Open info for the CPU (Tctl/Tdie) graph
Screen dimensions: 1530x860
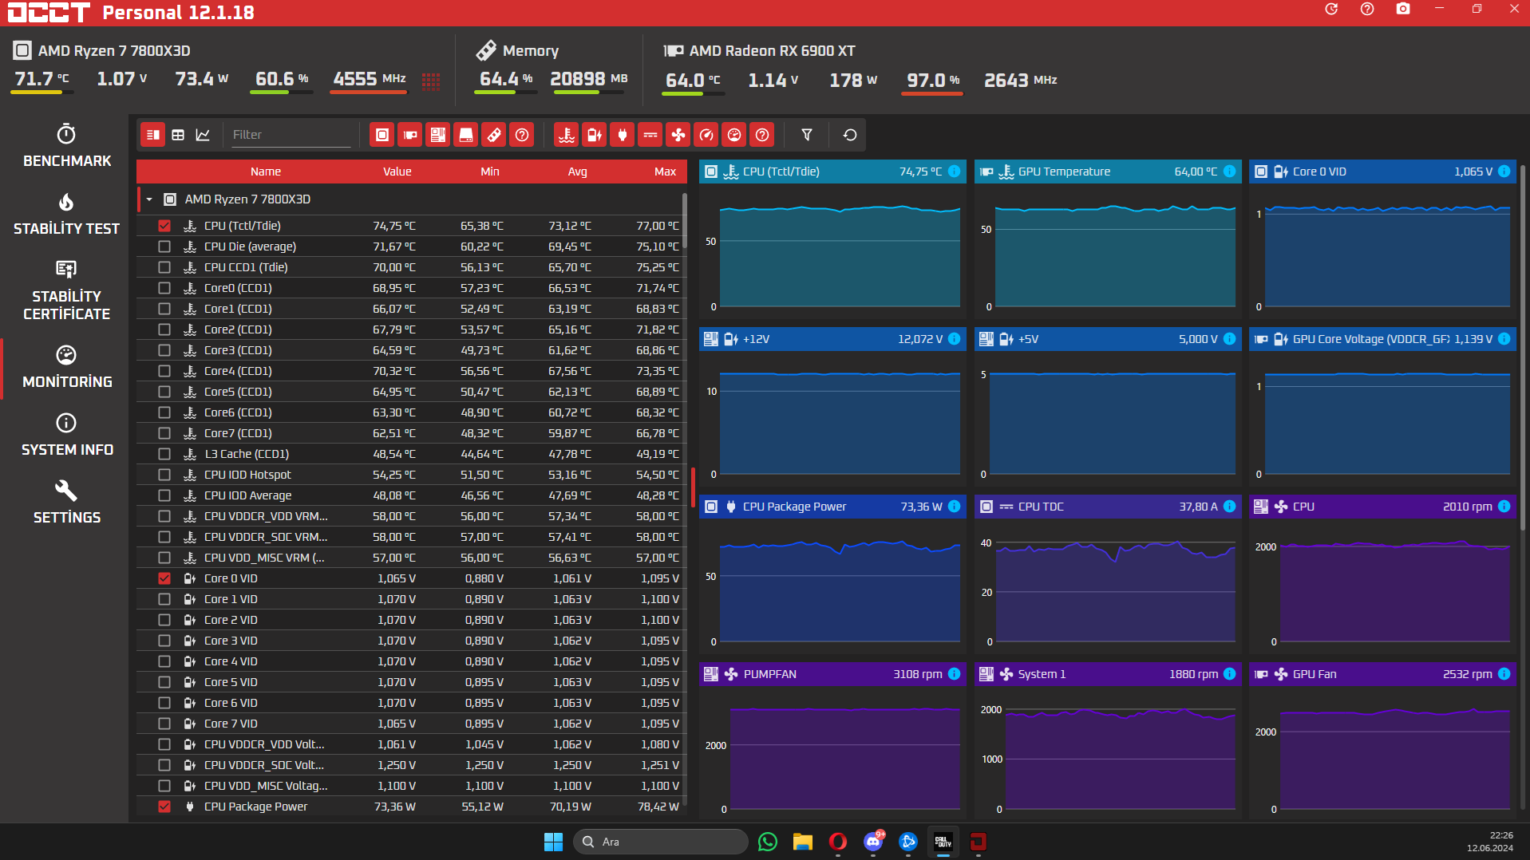(x=954, y=172)
